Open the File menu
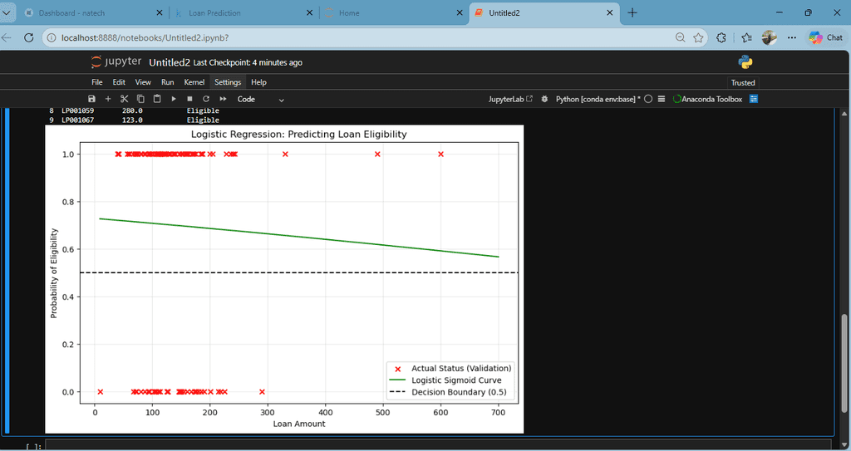 click(96, 82)
